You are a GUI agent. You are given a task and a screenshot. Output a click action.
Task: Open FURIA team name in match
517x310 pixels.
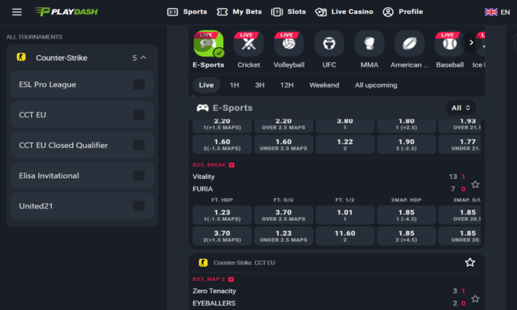click(x=203, y=189)
